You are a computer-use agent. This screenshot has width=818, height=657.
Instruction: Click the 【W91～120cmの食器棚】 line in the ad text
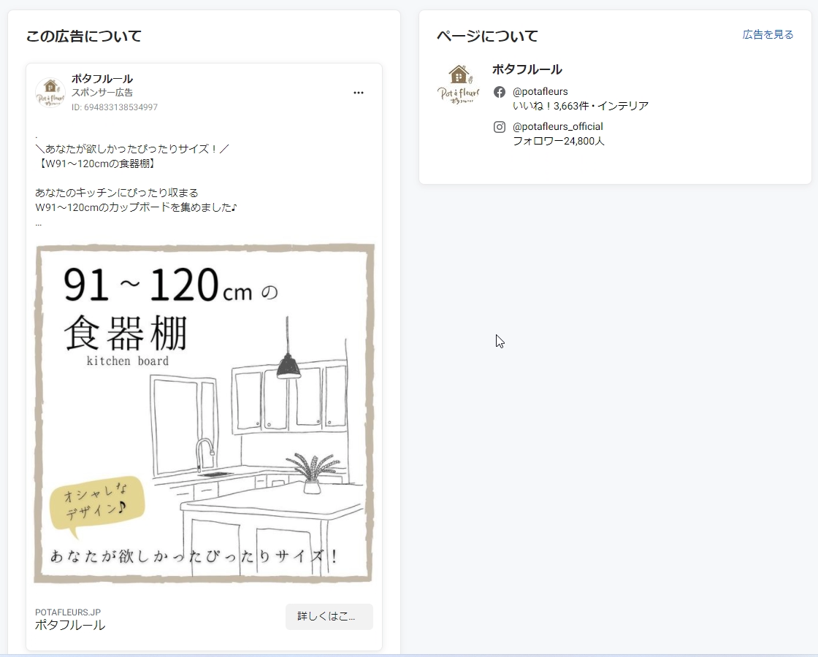click(96, 164)
